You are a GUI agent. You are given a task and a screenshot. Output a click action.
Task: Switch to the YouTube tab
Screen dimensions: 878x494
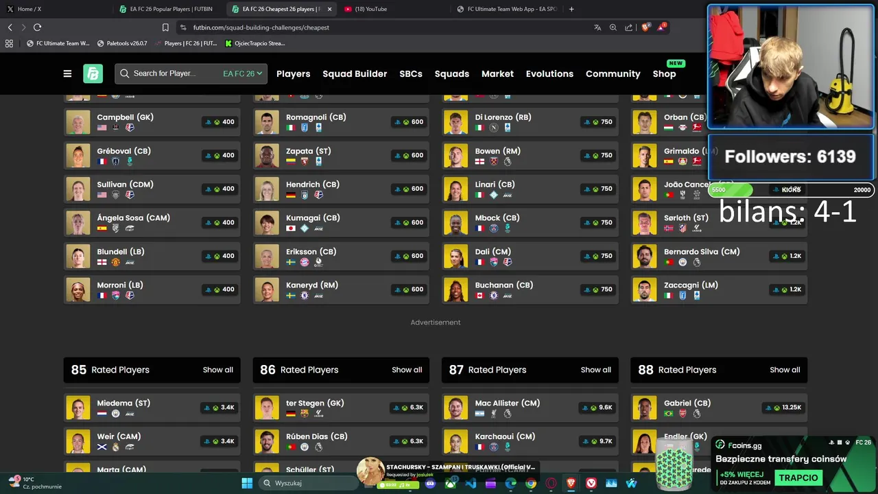[x=393, y=9]
